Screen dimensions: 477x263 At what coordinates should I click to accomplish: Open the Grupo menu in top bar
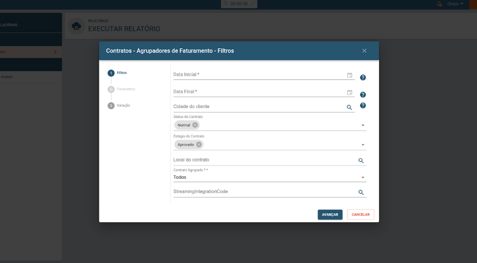point(455,4)
